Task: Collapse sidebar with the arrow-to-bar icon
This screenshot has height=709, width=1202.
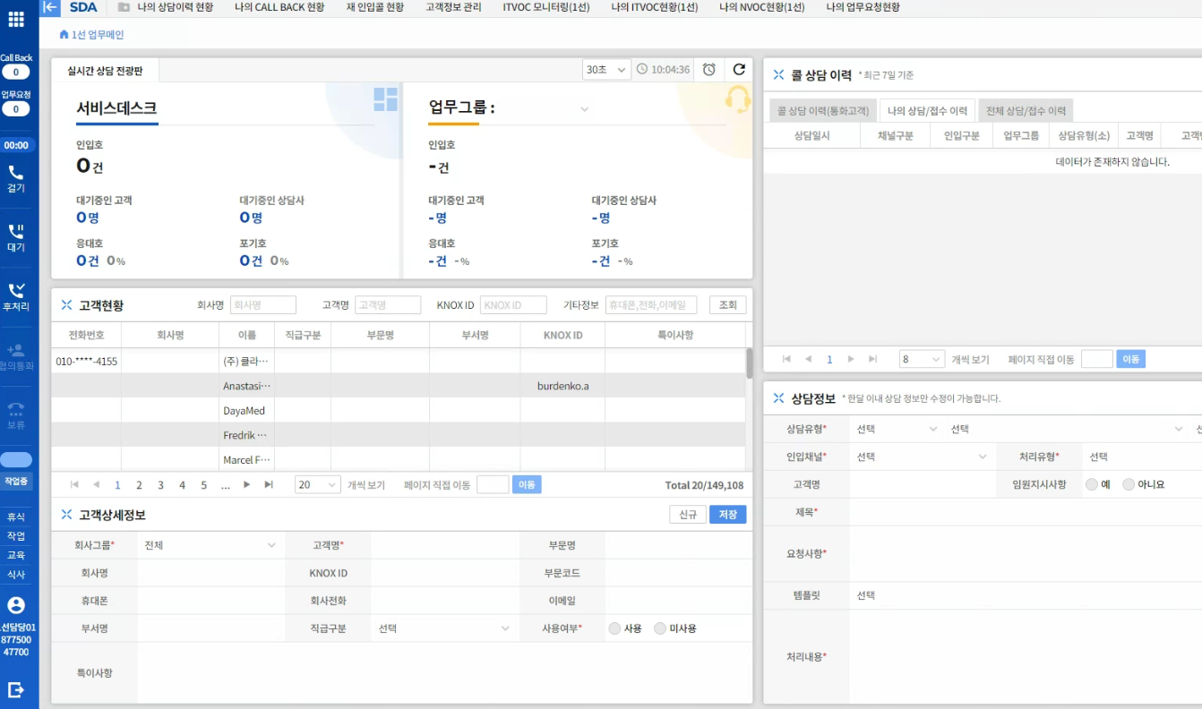Action: click(50, 7)
